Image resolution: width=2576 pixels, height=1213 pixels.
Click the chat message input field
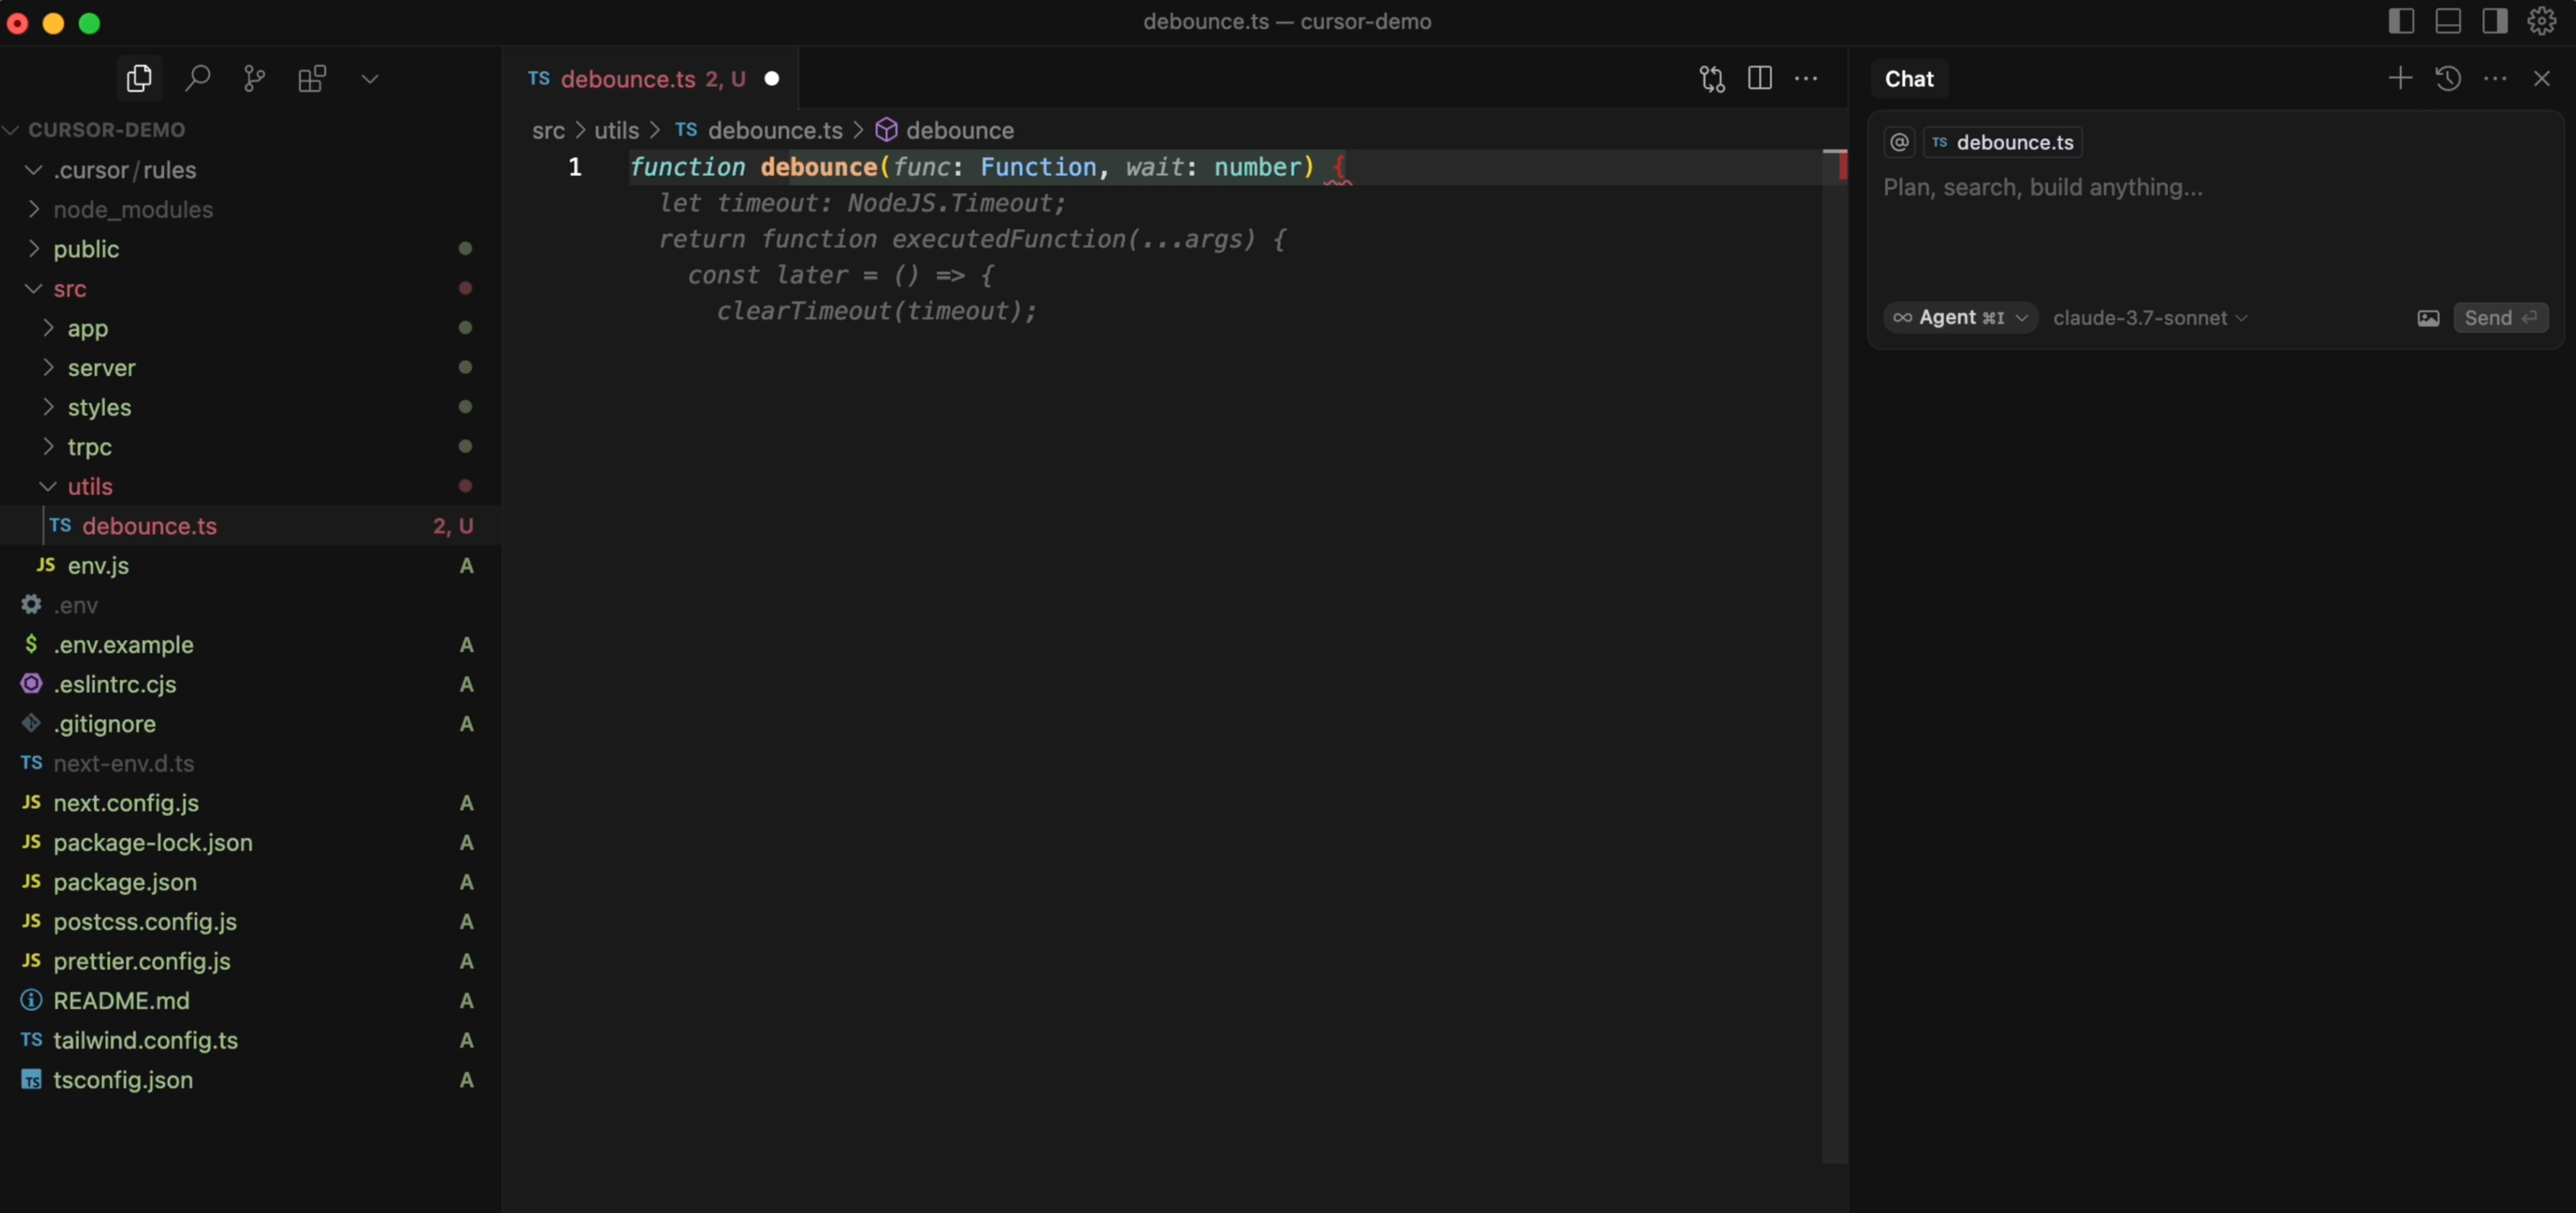coord(2100,189)
